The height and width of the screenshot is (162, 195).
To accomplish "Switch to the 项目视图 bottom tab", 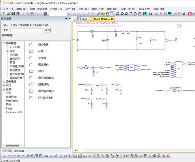I will 6,151.
